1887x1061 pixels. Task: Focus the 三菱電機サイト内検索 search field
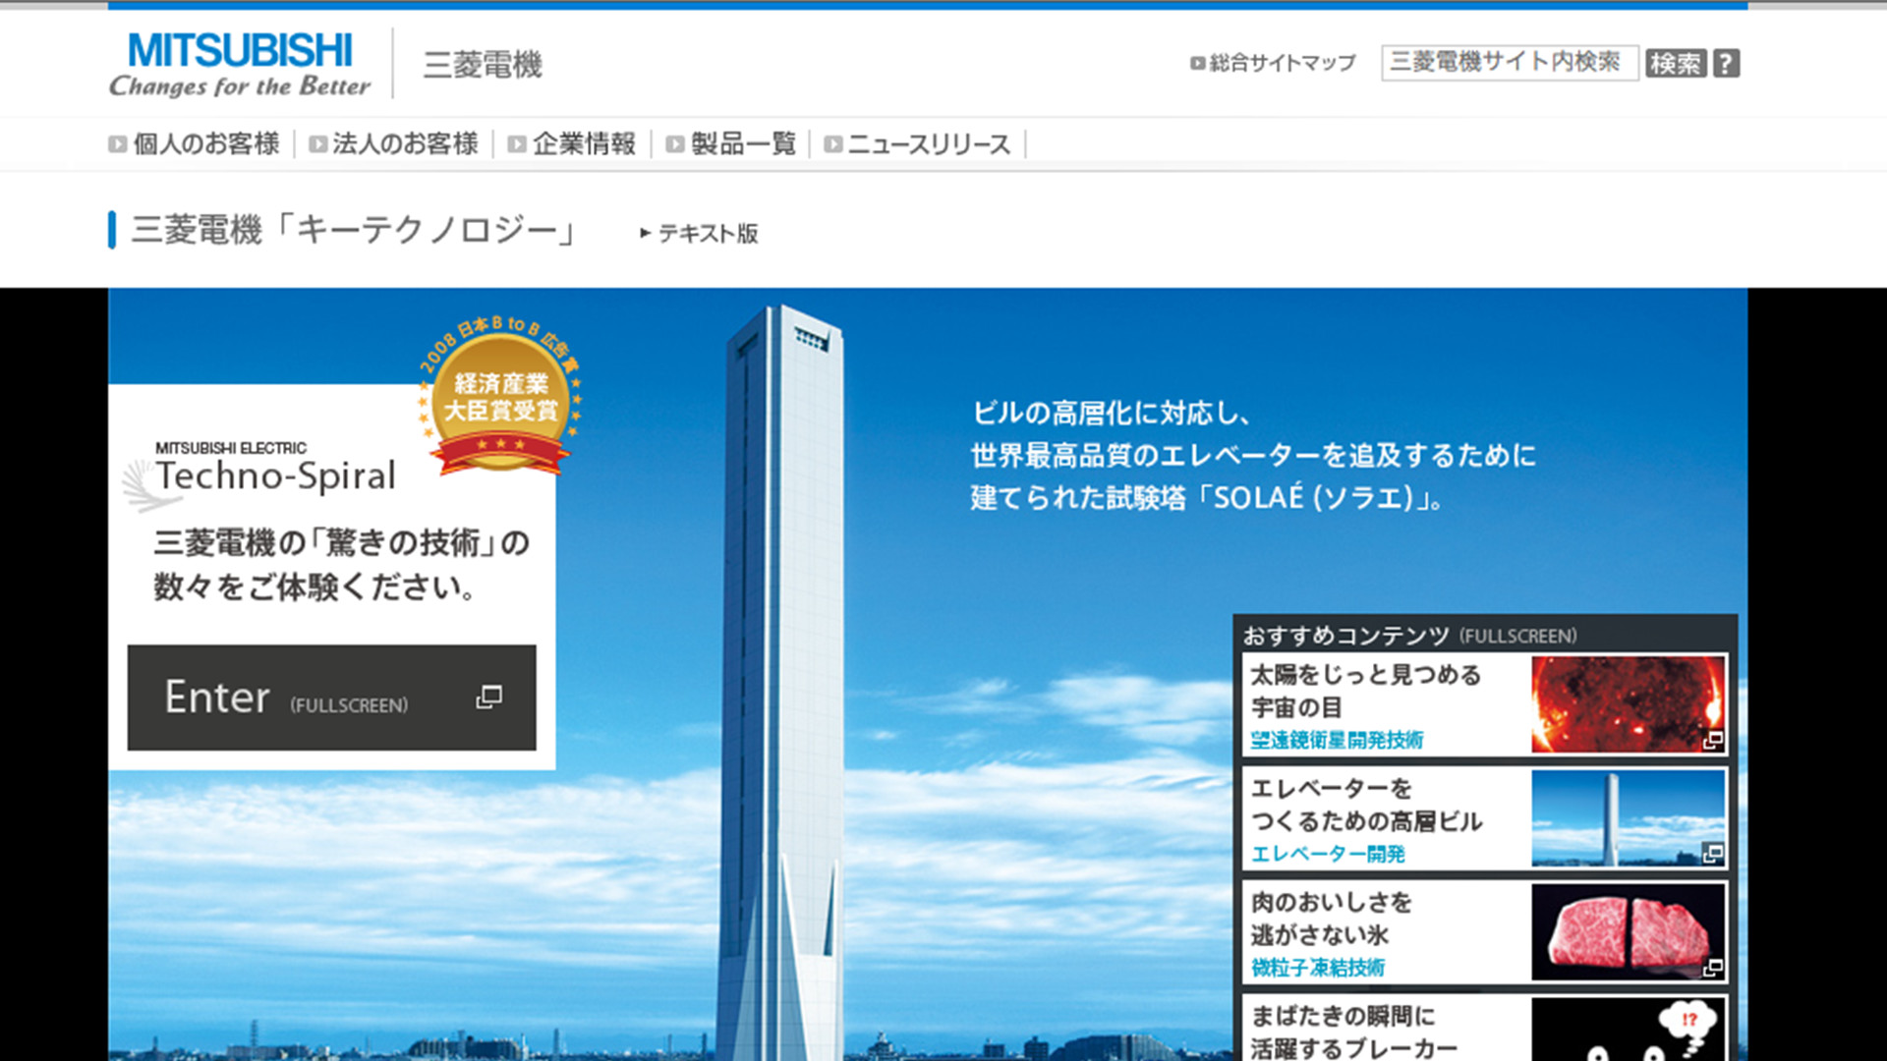[1510, 63]
